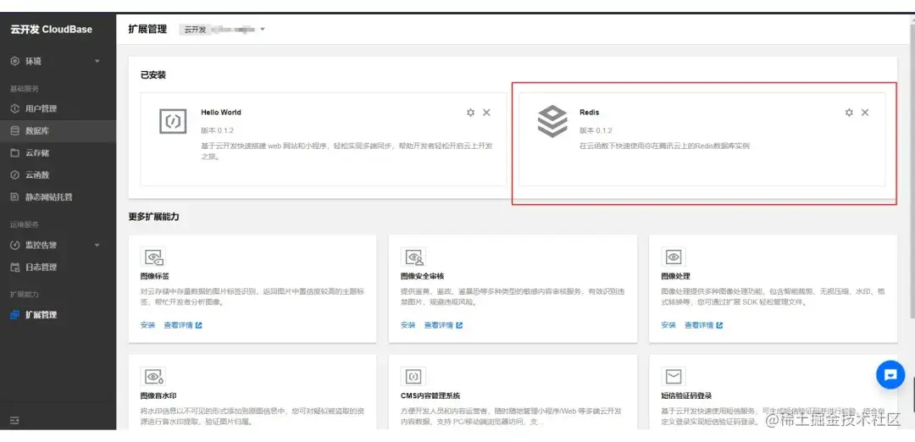This screenshot has height=442, width=915.
Task: Click the 用户管理 sidebar icon
Action: click(15, 108)
